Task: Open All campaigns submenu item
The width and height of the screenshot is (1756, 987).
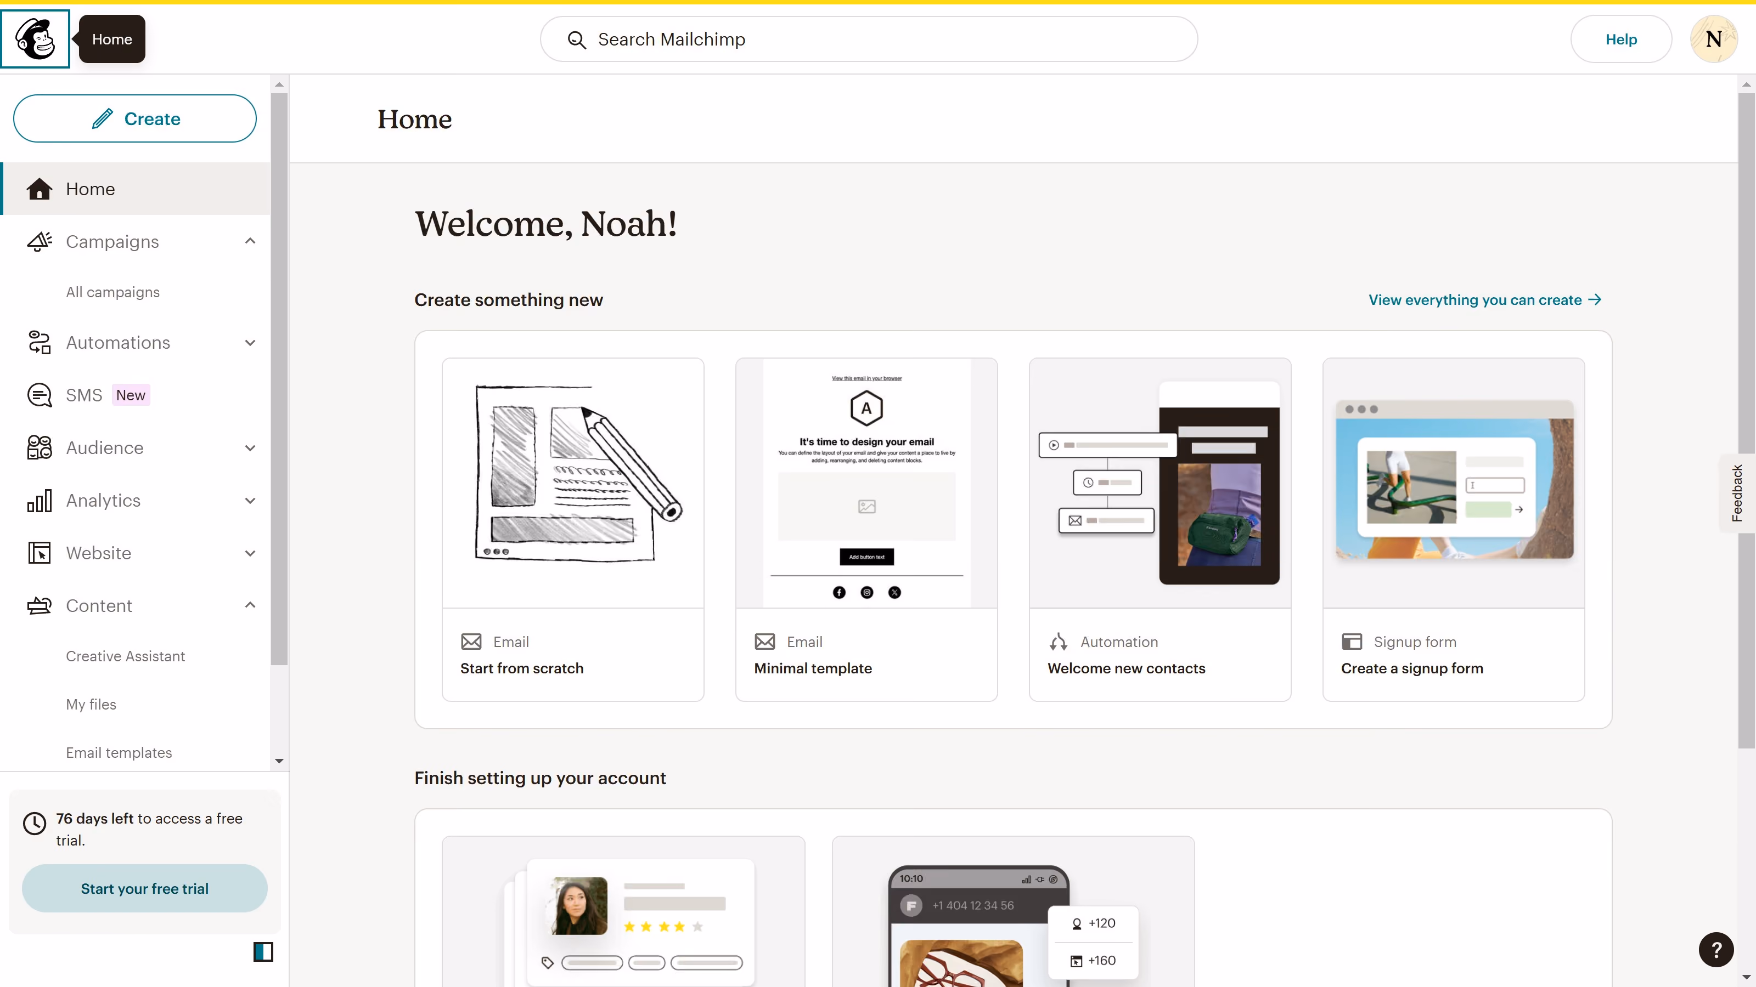Action: 112,292
